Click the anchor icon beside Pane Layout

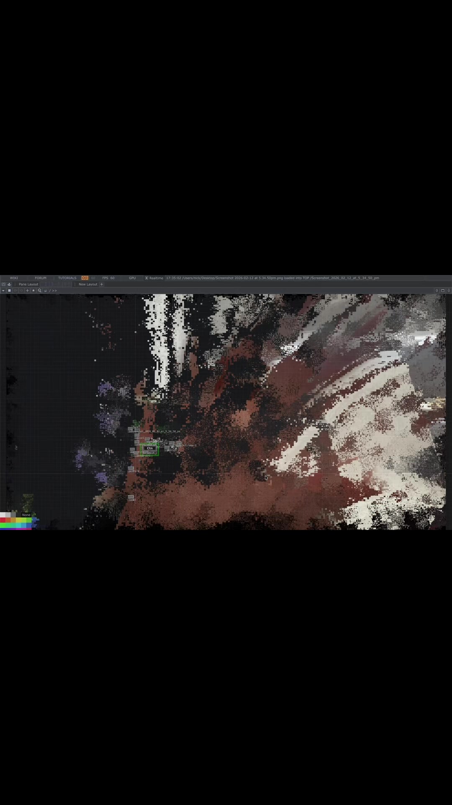click(9, 284)
